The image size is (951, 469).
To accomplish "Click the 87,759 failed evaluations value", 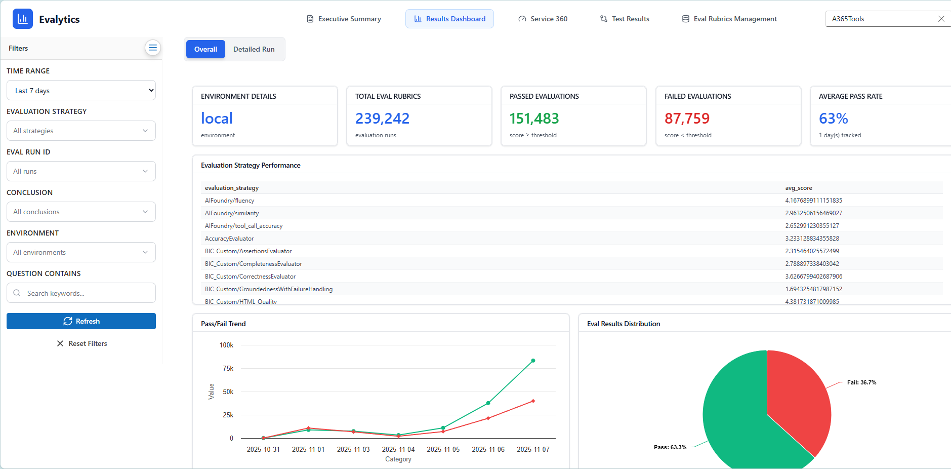I will click(687, 119).
